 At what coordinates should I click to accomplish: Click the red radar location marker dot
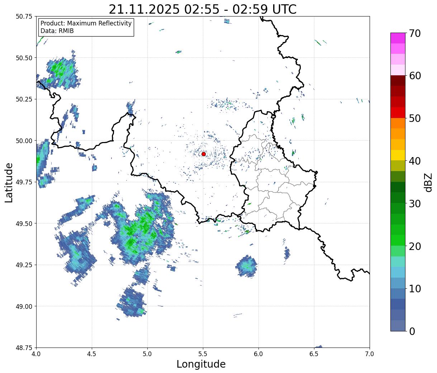tap(204, 154)
